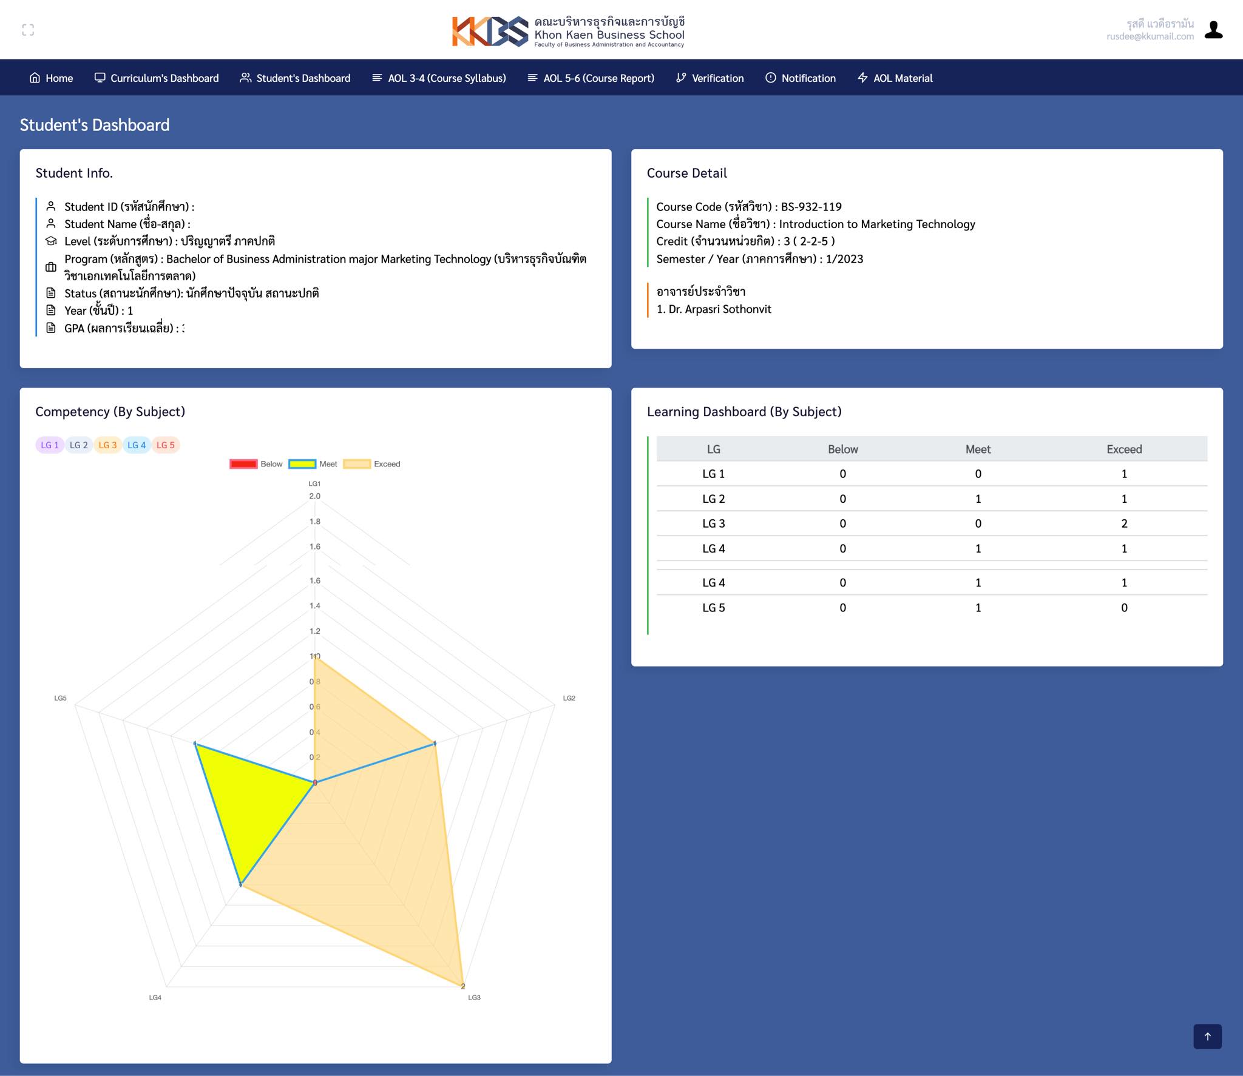Open the user profile avatar icon
1243x1076 pixels.
1213,30
